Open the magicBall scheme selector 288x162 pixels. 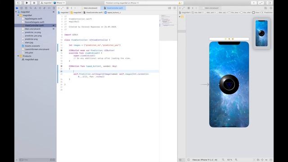[x=46, y=3]
